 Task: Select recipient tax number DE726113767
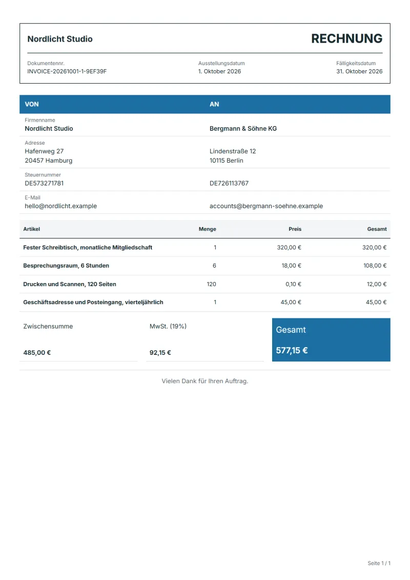point(229,184)
